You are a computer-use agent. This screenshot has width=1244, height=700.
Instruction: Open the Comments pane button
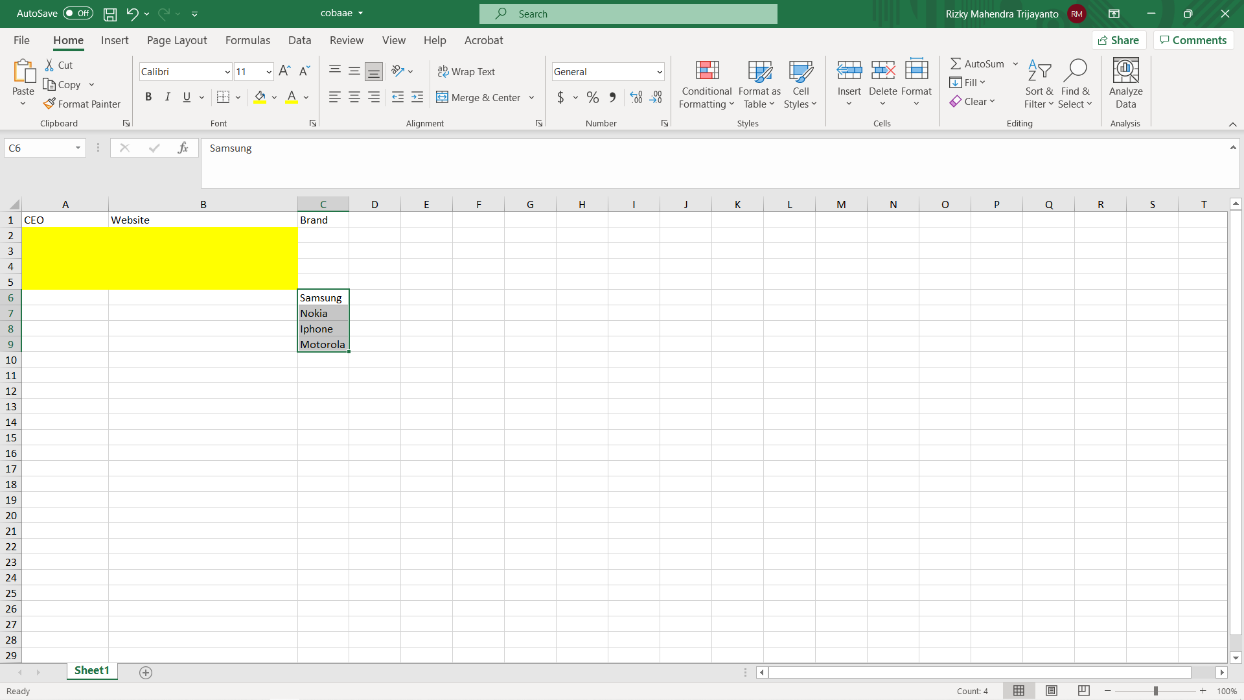(1193, 40)
